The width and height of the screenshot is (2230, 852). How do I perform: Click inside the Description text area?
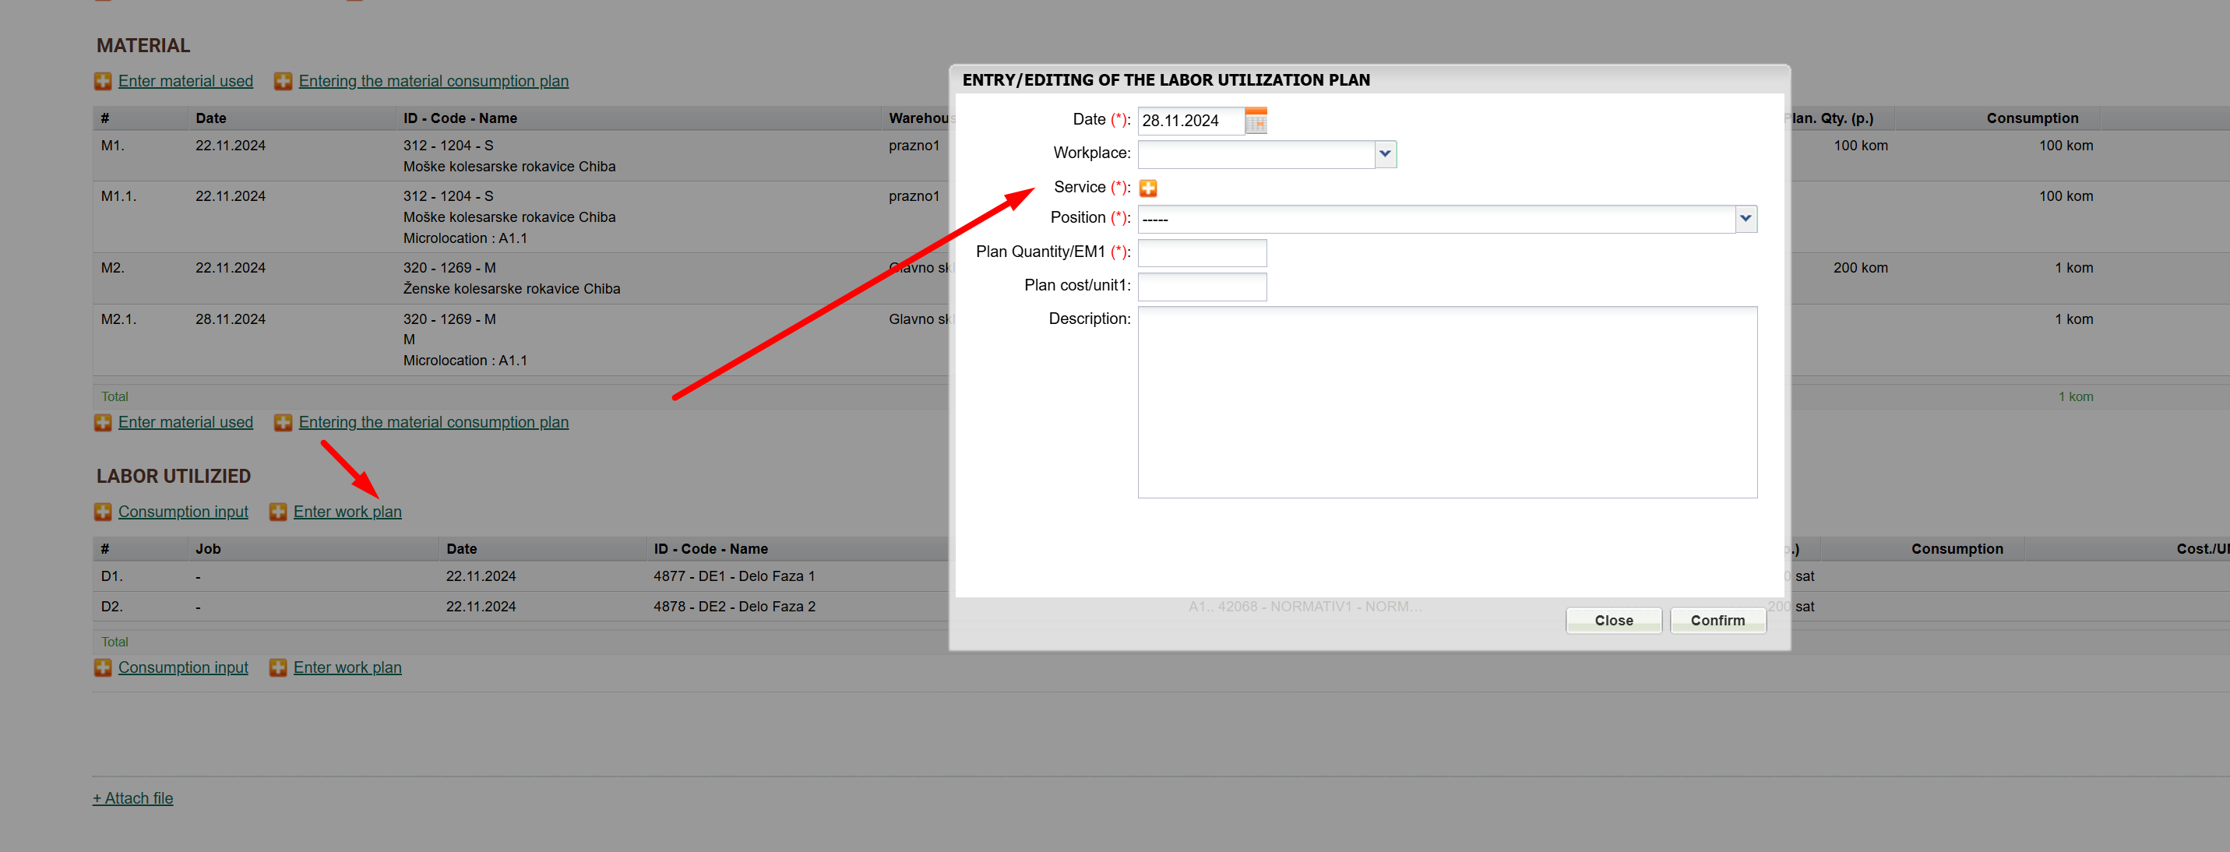pyautogui.click(x=1446, y=402)
